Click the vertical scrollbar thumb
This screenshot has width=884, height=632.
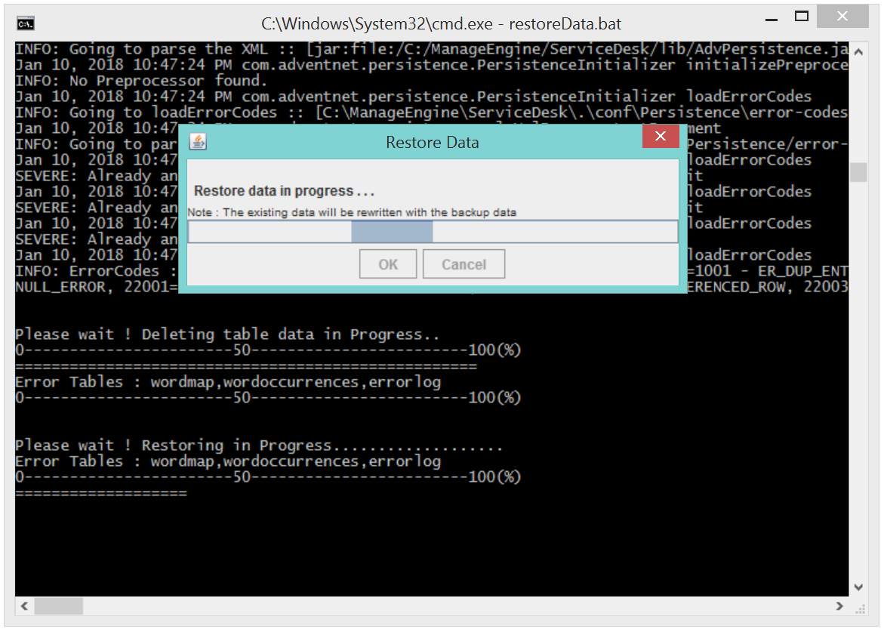pos(858,172)
